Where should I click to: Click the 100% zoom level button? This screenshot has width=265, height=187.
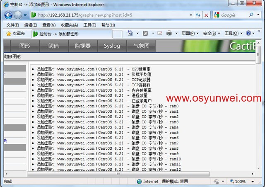(238, 182)
